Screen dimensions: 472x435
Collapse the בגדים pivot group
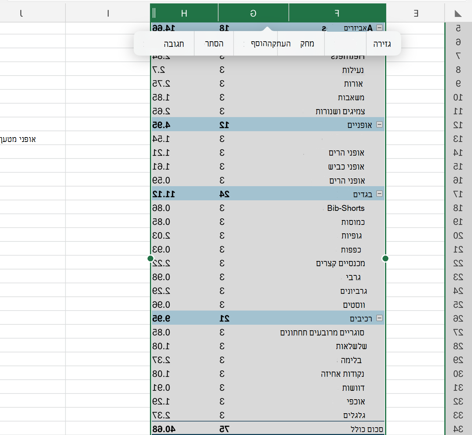point(379,194)
